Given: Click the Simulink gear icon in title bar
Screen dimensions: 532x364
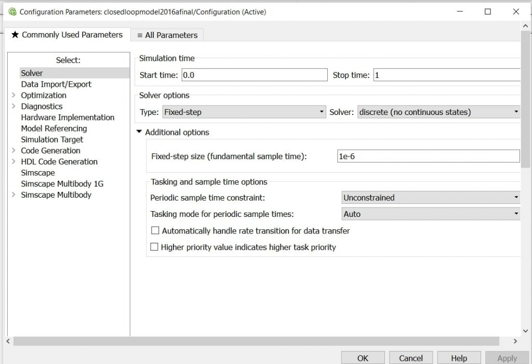Looking at the screenshot, I should pyautogui.click(x=12, y=11).
